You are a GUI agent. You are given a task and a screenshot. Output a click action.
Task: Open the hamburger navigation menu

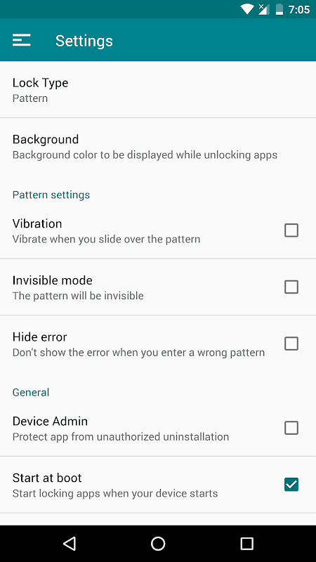tap(22, 40)
